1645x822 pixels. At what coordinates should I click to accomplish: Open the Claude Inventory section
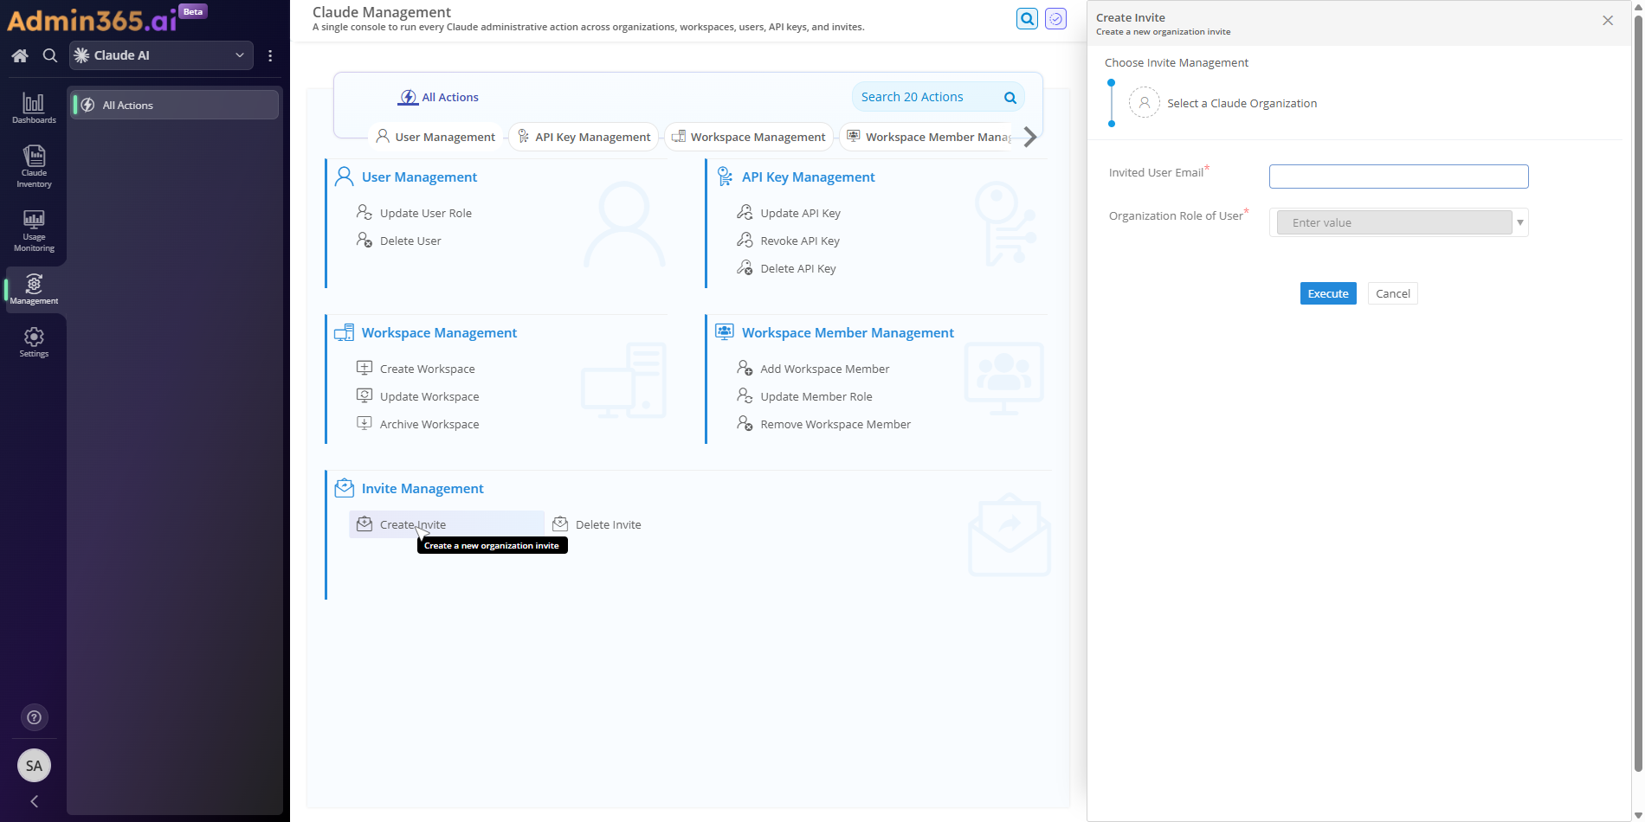[x=34, y=166]
